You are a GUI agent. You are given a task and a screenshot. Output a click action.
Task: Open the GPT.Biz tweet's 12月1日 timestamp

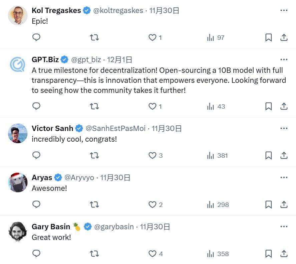tap(119, 59)
